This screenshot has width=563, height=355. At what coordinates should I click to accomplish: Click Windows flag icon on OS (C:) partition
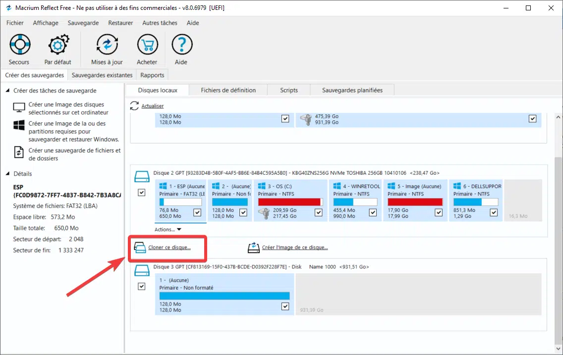(x=262, y=186)
